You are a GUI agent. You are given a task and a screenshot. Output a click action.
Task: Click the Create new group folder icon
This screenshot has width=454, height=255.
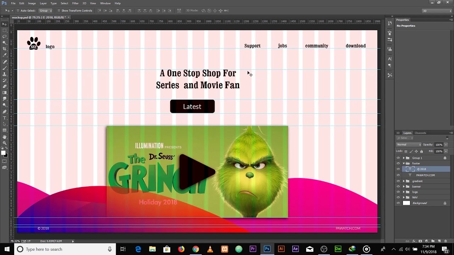tap(433, 241)
